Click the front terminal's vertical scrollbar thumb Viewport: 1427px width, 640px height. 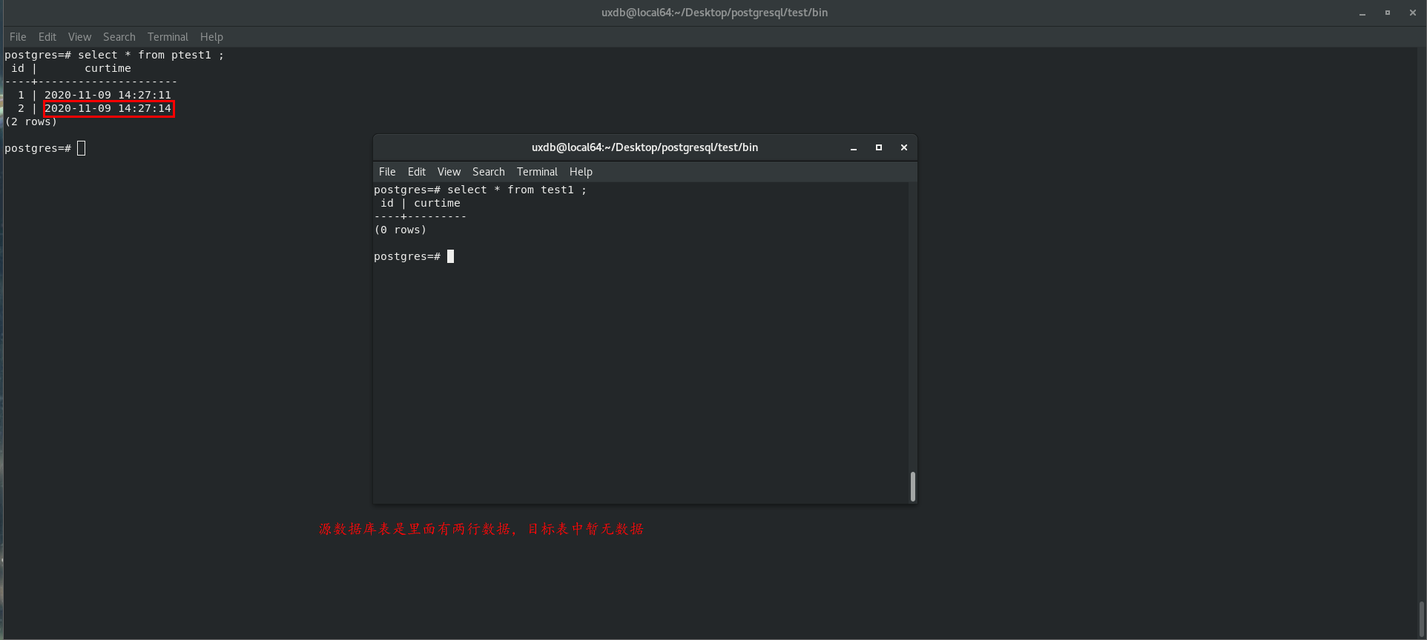pos(913,487)
